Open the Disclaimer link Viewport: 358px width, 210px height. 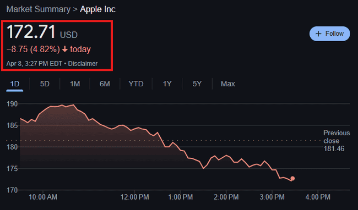tap(83, 64)
